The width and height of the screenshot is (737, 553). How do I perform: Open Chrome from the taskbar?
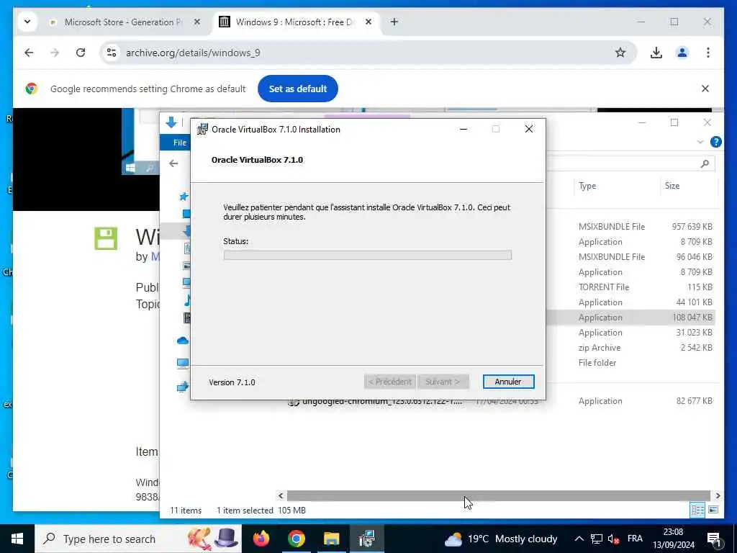[296, 539]
